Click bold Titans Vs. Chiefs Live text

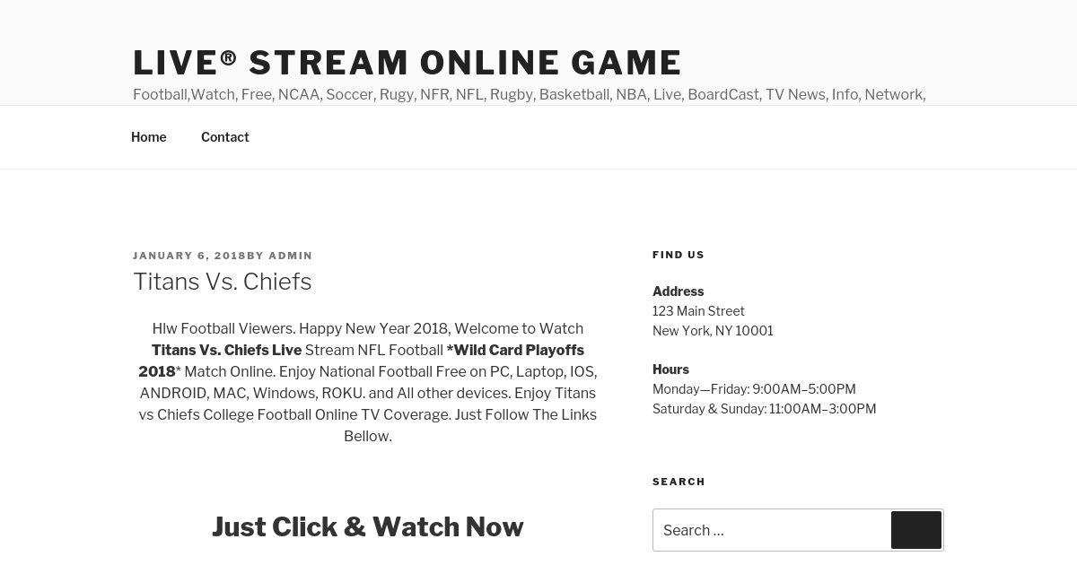click(226, 351)
